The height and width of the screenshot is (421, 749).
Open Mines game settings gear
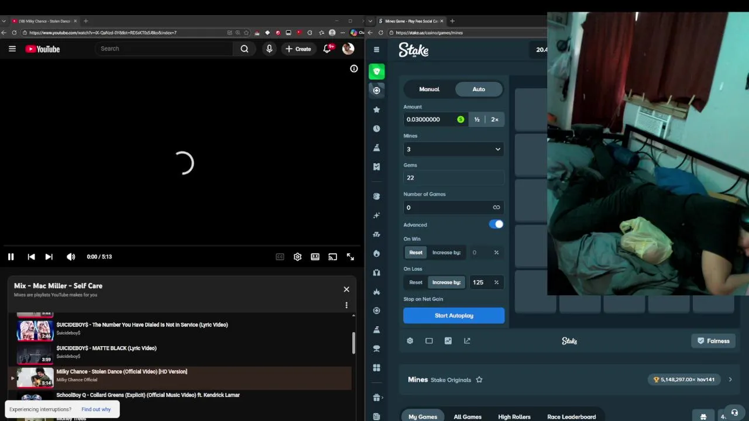tap(410, 341)
